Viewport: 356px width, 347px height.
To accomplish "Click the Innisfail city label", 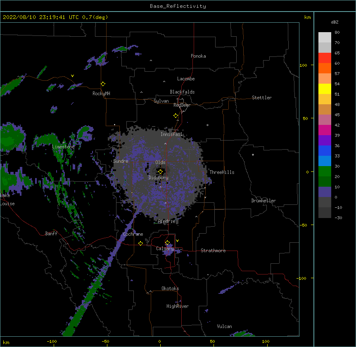I will [171, 134].
